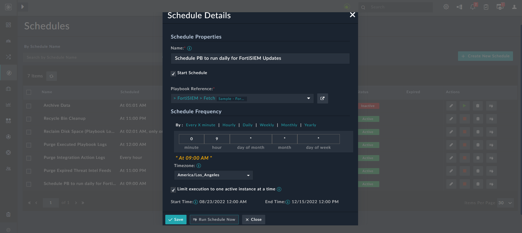Check the Archive Data row checkbox
522x233 pixels.
pyautogui.click(x=29, y=106)
